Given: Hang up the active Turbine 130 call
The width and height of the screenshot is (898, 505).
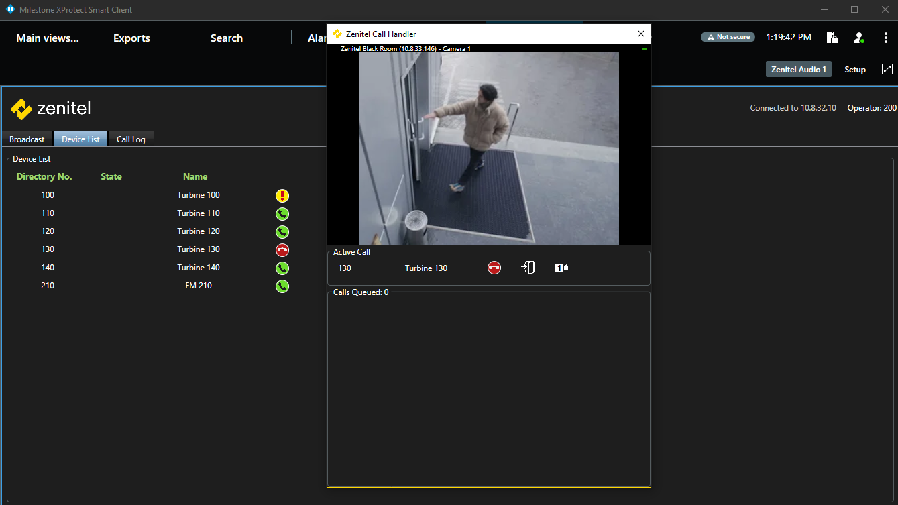Looking at the screenshot, I should pos(494,268).
